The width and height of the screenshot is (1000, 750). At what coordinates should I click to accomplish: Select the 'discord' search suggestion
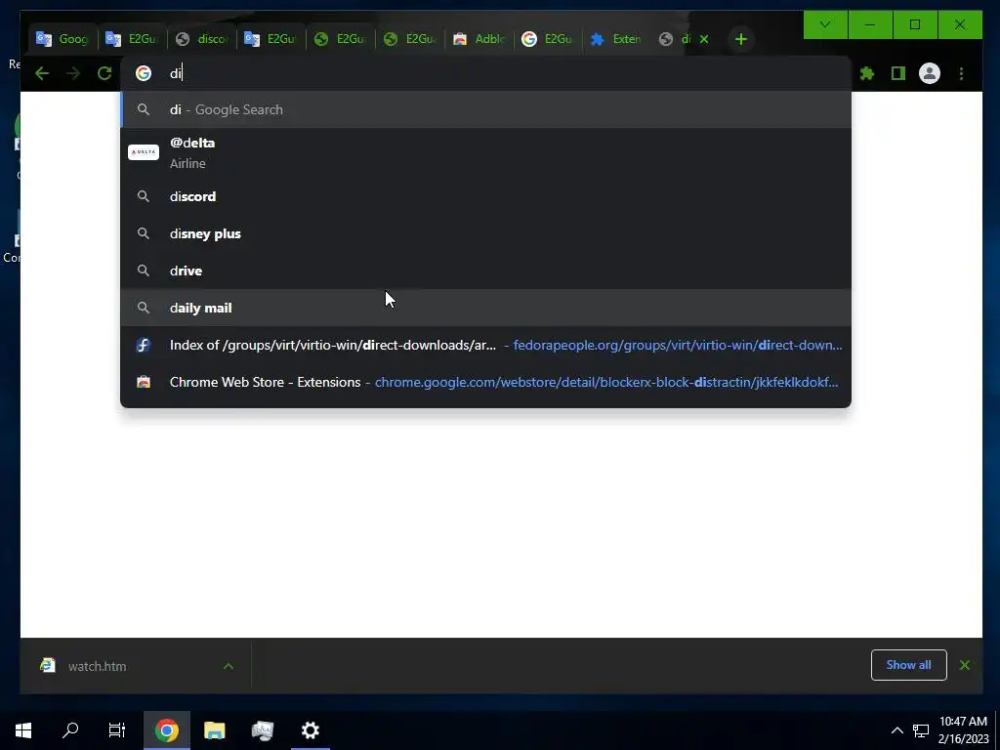click(485, 196)
